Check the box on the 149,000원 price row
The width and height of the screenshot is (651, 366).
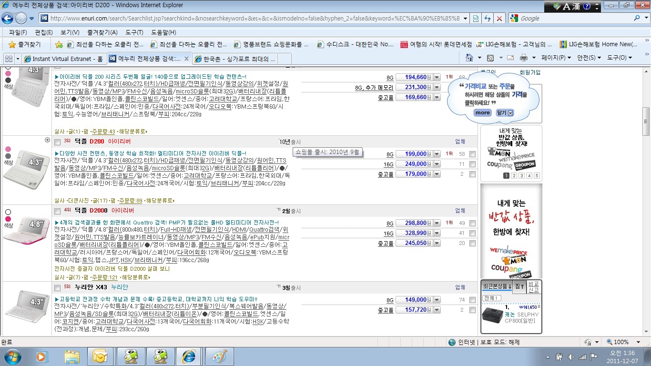tap(472, 300)
